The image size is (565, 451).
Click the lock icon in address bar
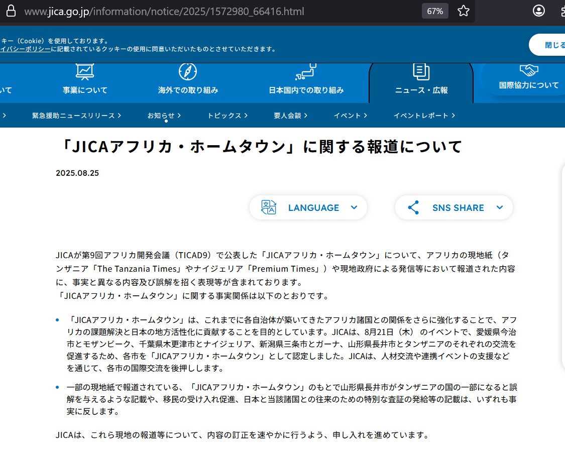coord(11,11)
